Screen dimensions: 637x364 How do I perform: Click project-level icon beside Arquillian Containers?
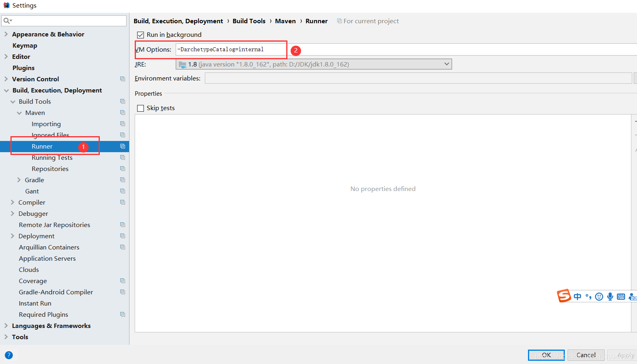pos(123,247)
